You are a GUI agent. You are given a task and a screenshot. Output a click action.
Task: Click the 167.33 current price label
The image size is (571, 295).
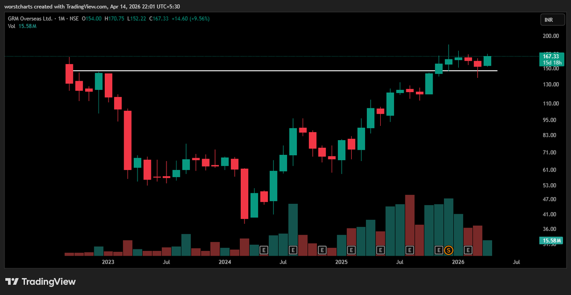coord(551,56)
